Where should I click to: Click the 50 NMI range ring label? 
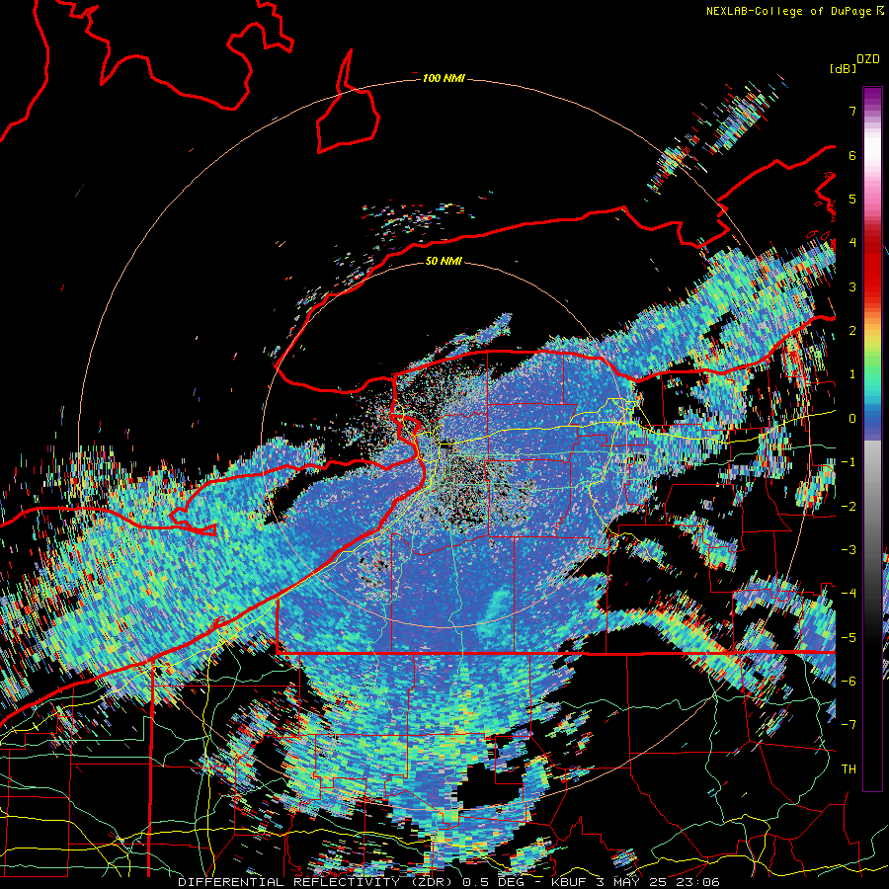(444, 262)
